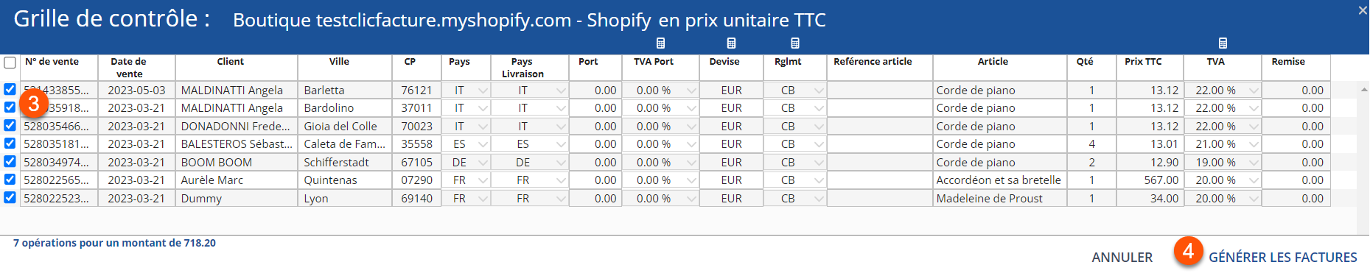
Task: Click calculator icon above Rglmt column
Action: [794, 43]
